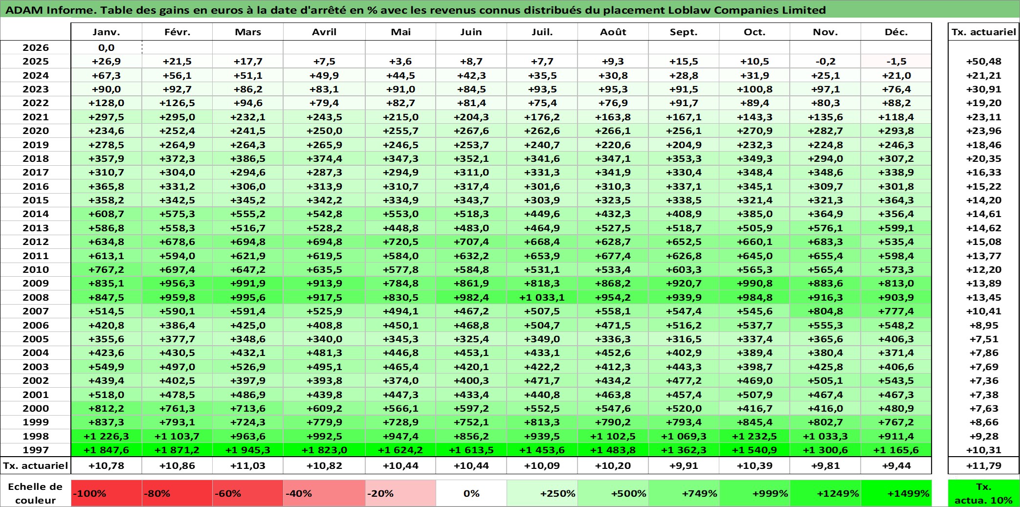The image size is (1020, 507).
Task: Select the +416,0 cell in November 2000
Action: pos(825,408)
